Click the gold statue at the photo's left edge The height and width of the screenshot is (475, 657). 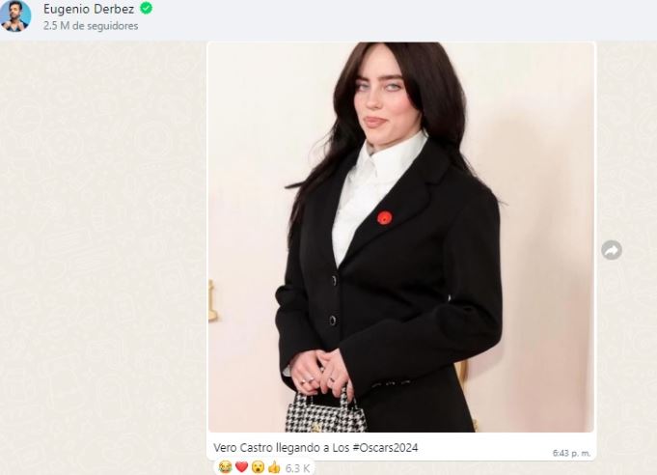pos(212,300)
